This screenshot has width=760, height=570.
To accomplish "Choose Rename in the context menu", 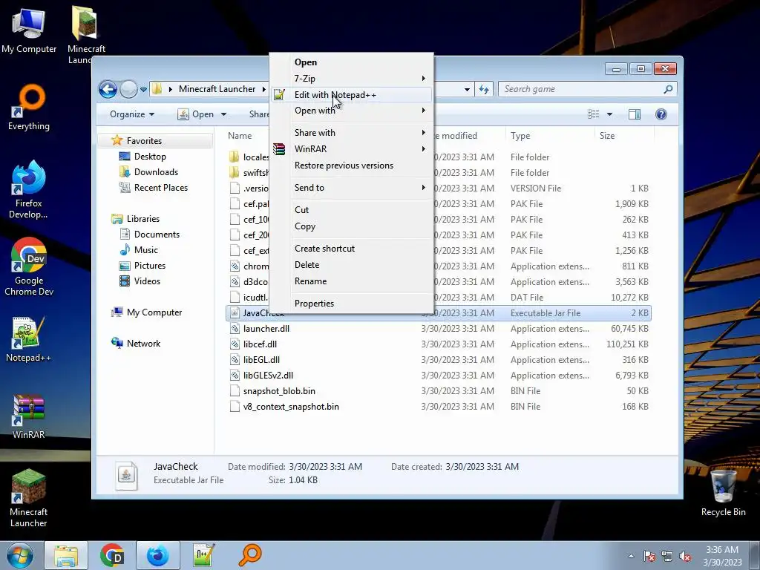I will [351, 281].
